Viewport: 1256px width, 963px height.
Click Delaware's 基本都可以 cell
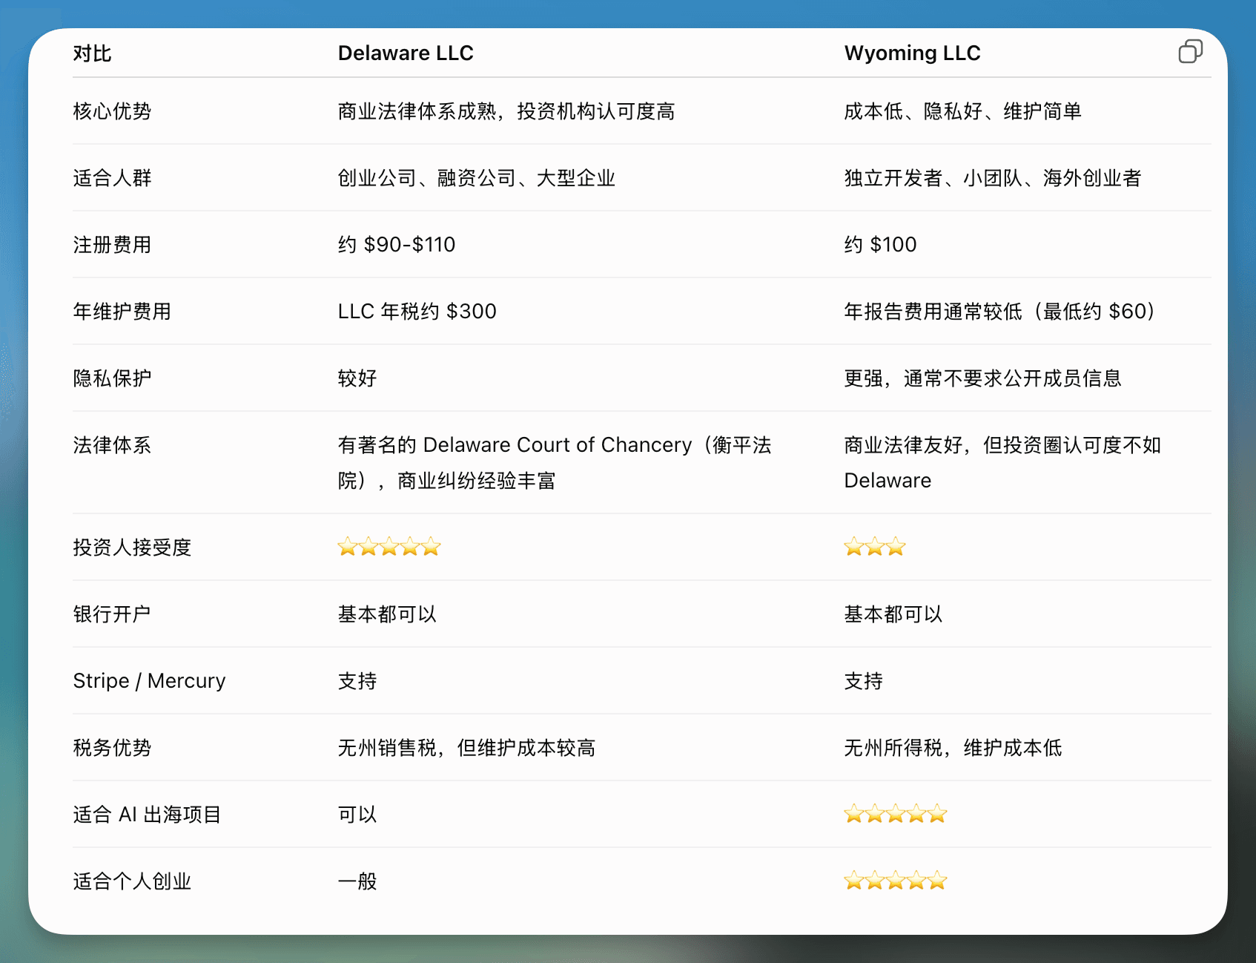(387, 614)
